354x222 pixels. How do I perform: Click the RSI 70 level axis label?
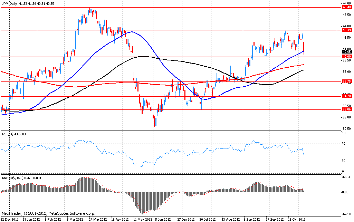[x=344, y=143]
